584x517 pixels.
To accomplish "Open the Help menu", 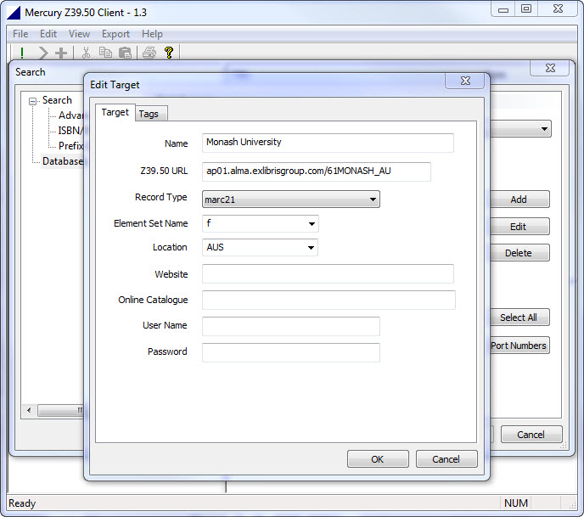I will (152, 34).
